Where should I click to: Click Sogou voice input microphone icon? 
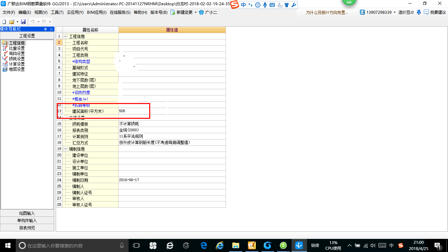265,5
